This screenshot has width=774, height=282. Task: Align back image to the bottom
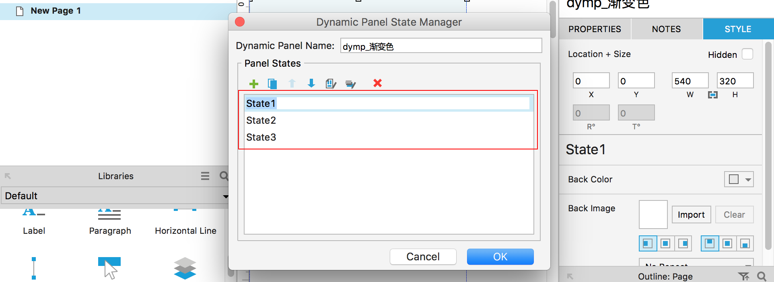745,243
